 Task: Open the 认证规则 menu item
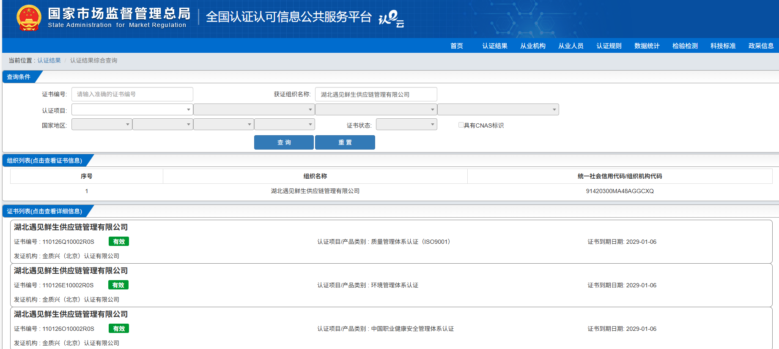(609, 46)
